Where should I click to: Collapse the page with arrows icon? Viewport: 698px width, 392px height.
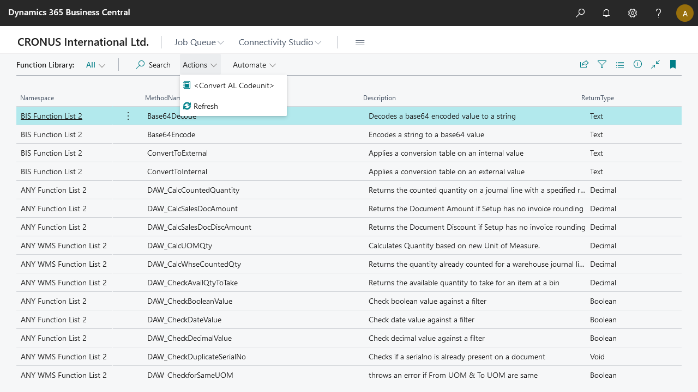[655, 64]
